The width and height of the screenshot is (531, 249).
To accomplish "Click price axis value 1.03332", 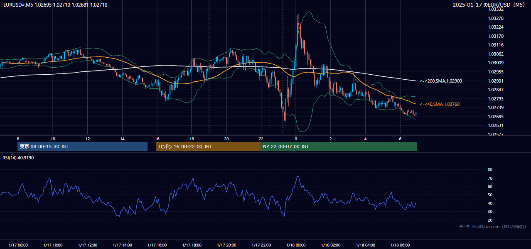I will coord(495,9).
